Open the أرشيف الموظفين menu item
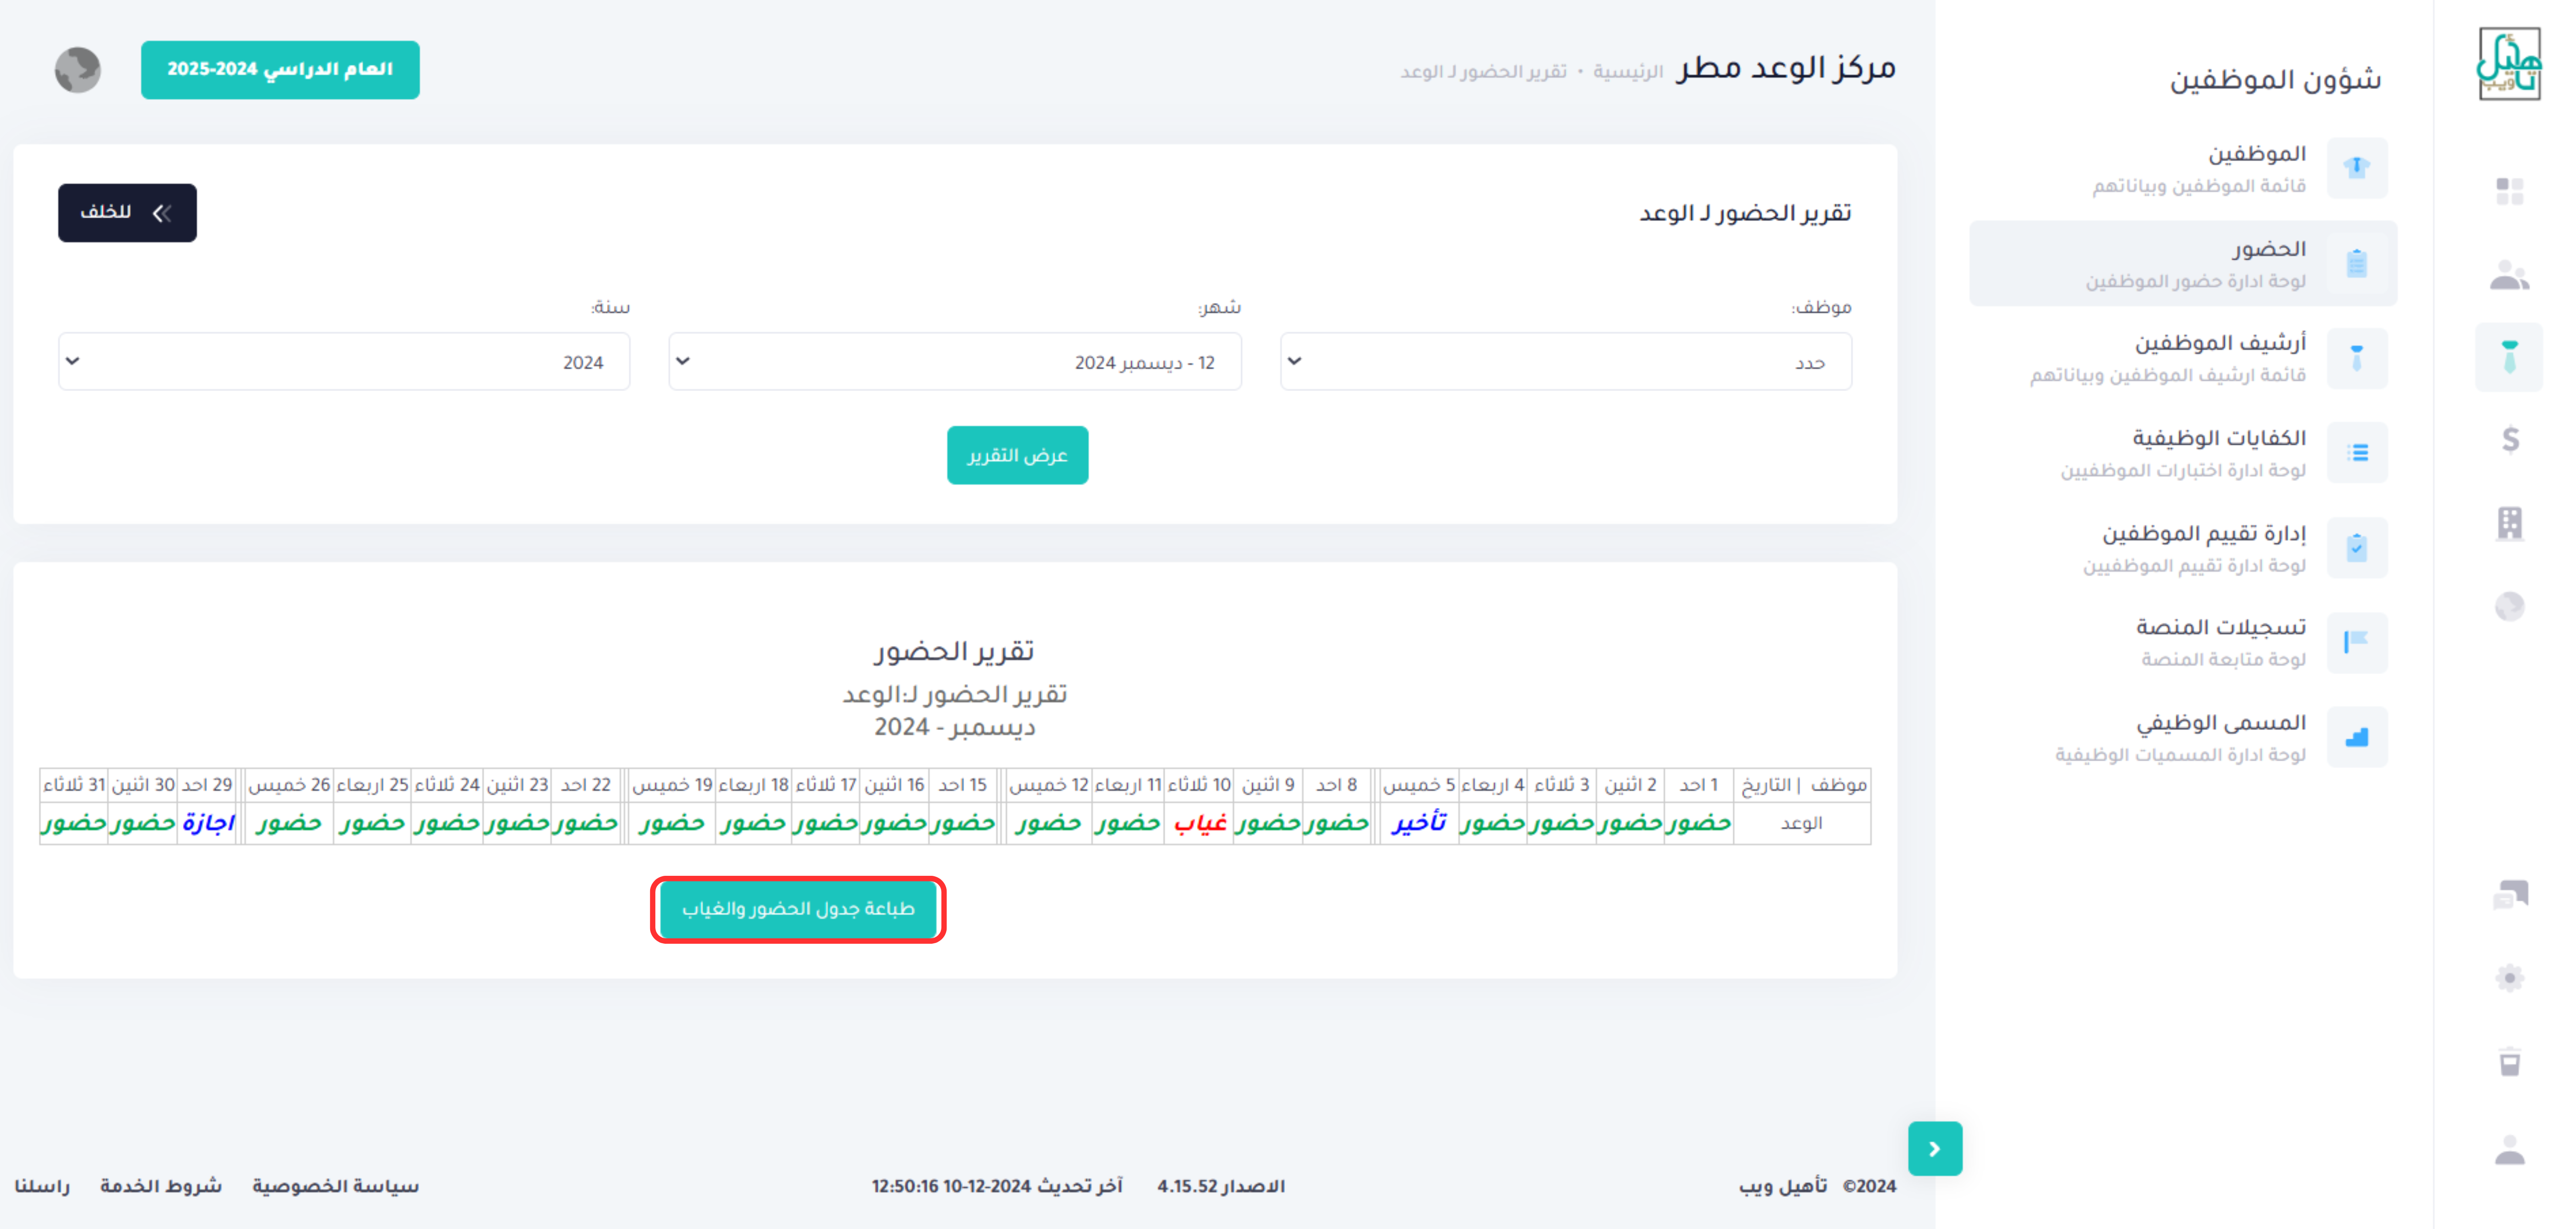Screen dimensions: 2576x1229 (2183, 358)
